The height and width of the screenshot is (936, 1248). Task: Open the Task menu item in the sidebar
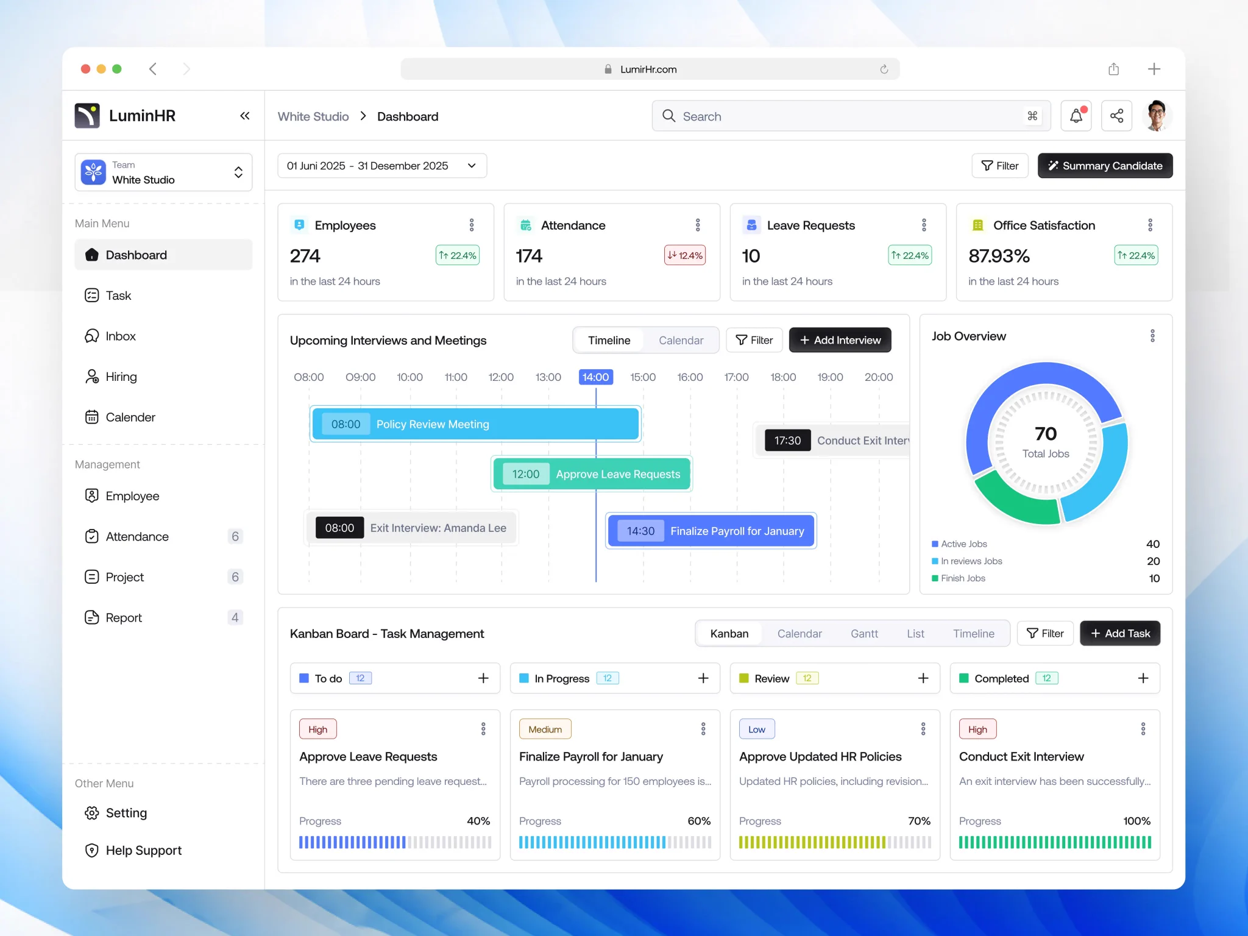pyautogui.click(x=163, y=296)
